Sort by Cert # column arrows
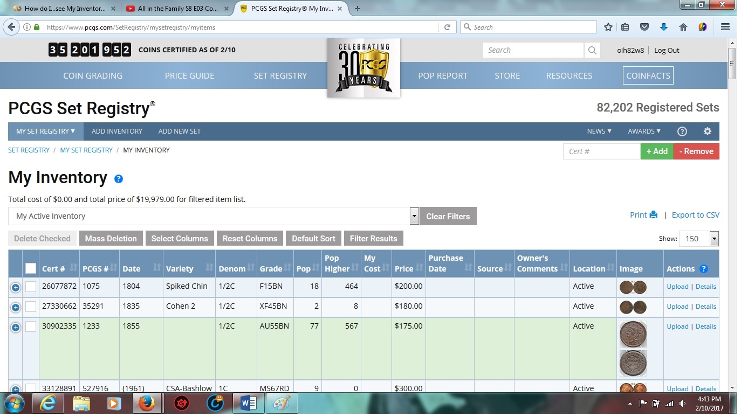The height and width of the screenshot is (417, 741). tap(73, 268)
